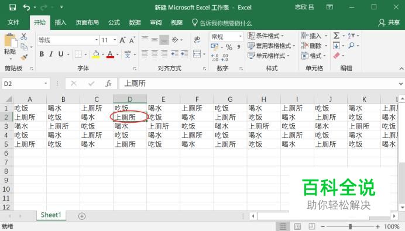The width and height of the screenshot is (405, 231).
Task: Switch to 视图 tab
Action: [x=177, y=22]
